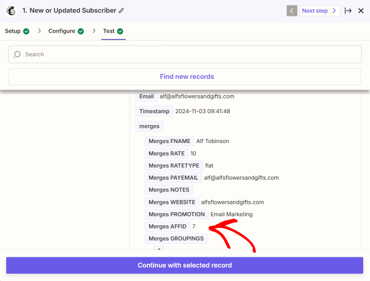This screenshot has height=281, width=370.
Task: Click timestamp value 2024-11-03 09:41:48
Action: coord(202,111)
